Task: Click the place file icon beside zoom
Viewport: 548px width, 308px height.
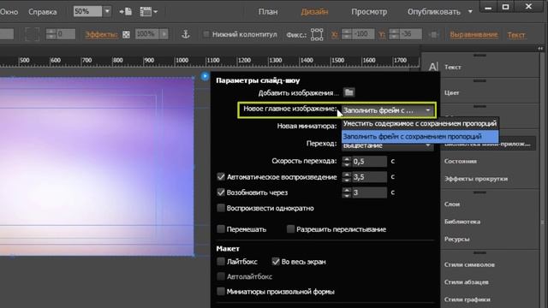Action: point(126,12)
